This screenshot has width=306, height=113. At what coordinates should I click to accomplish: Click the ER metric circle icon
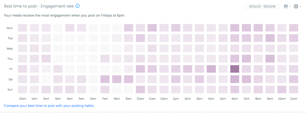(296, 6)
